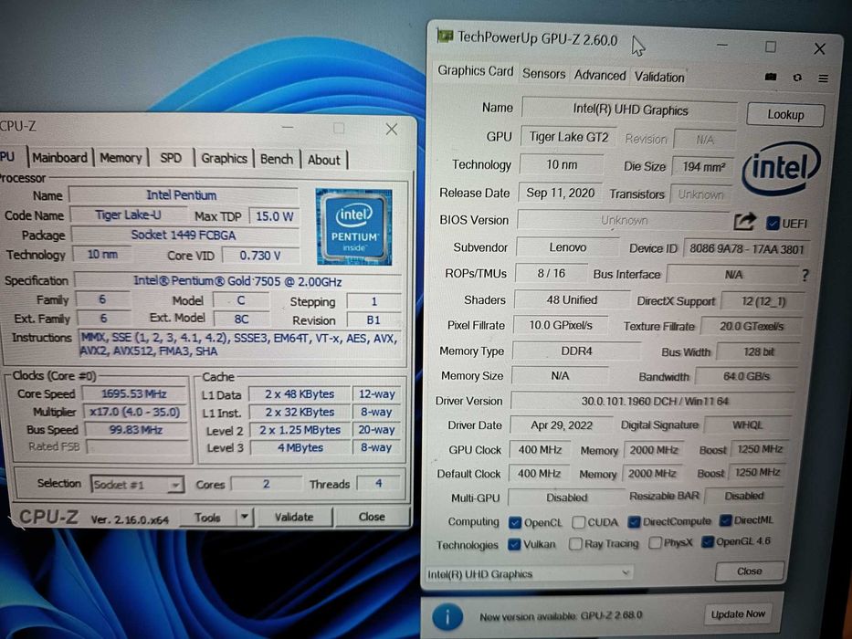Toggle the PhysX checkbox
The height and width of the screenshot is (639, 852).
tap(655, 542)
